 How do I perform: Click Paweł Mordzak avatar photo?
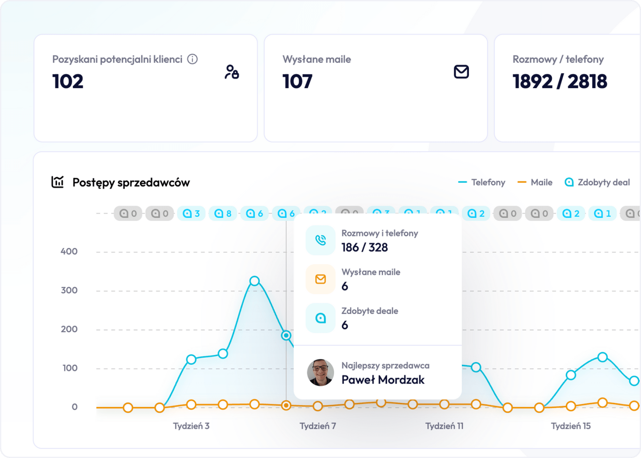(x=320, y=372)
